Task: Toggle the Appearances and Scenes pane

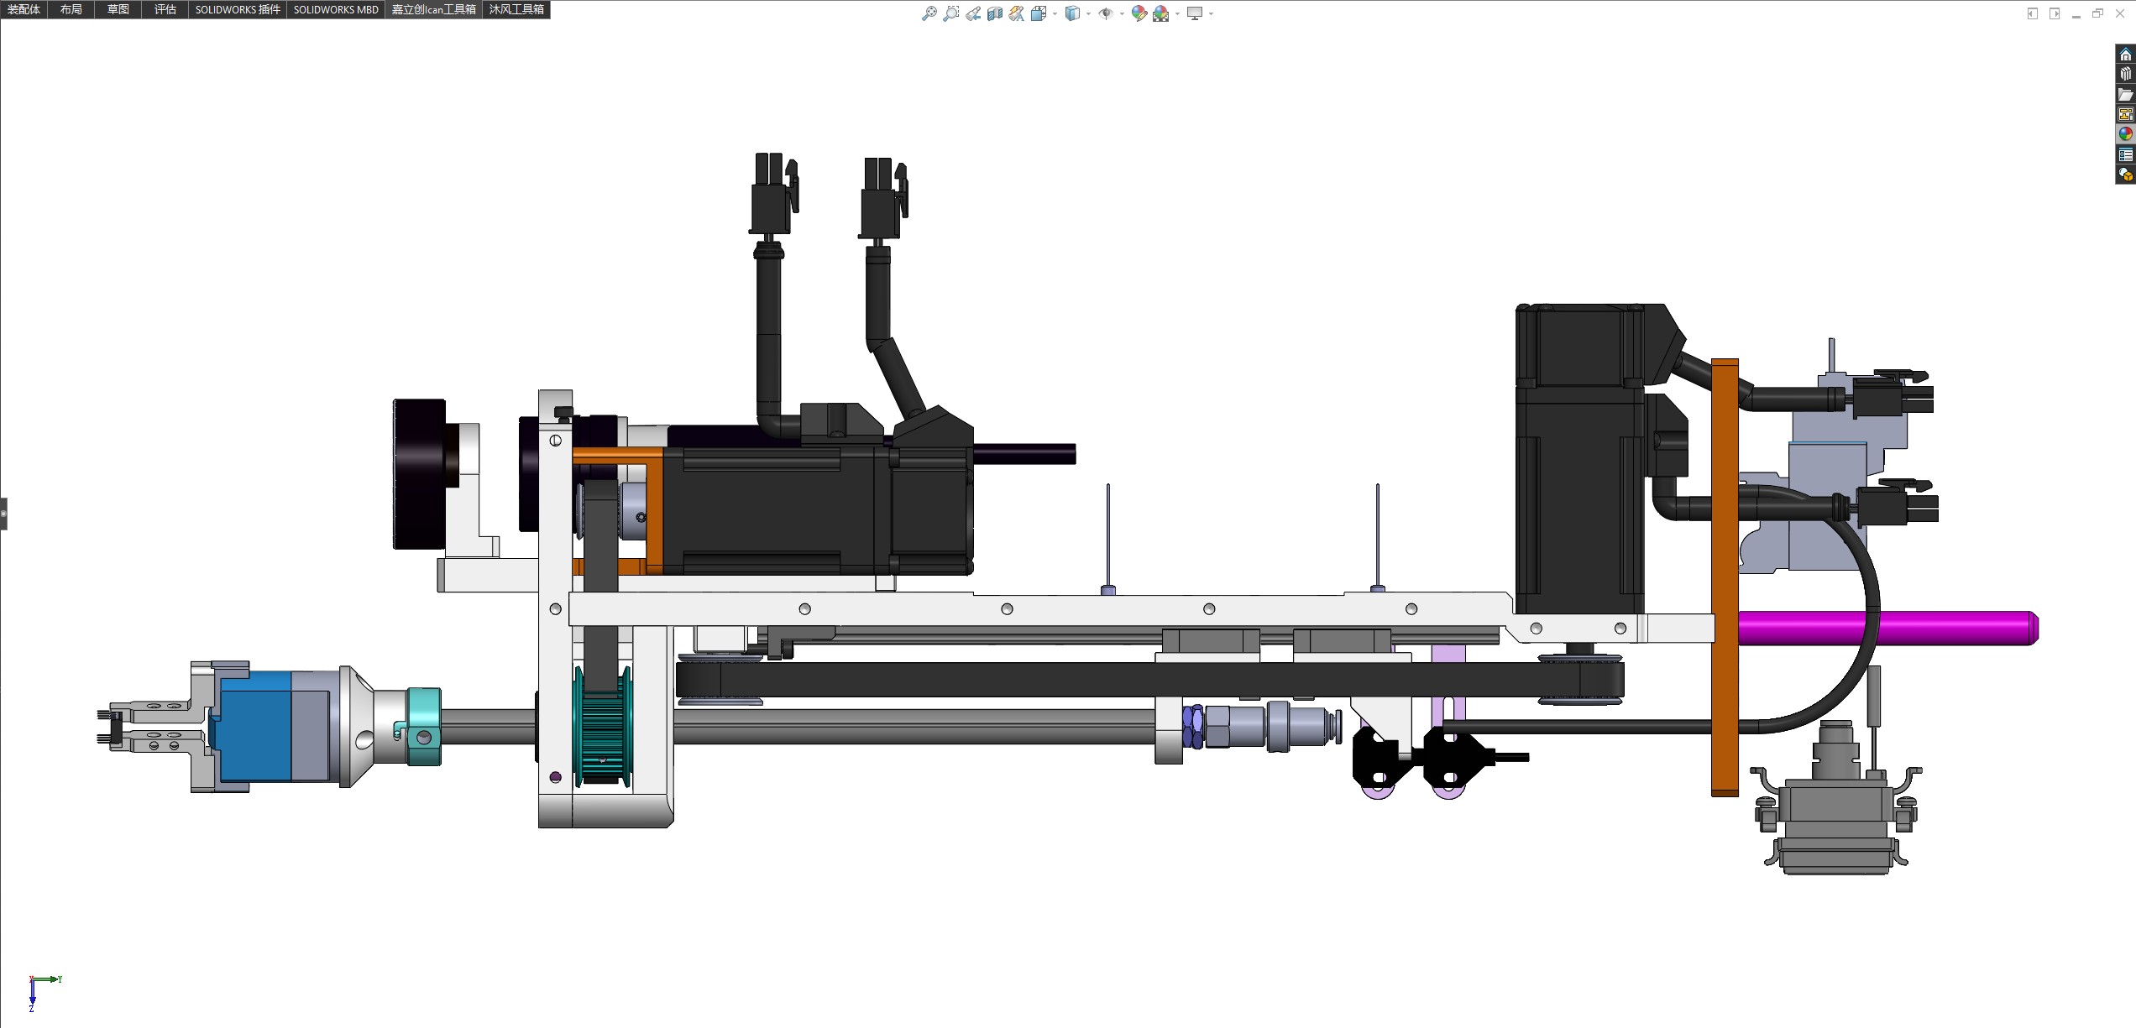Action: click(x=2125, y=134)
